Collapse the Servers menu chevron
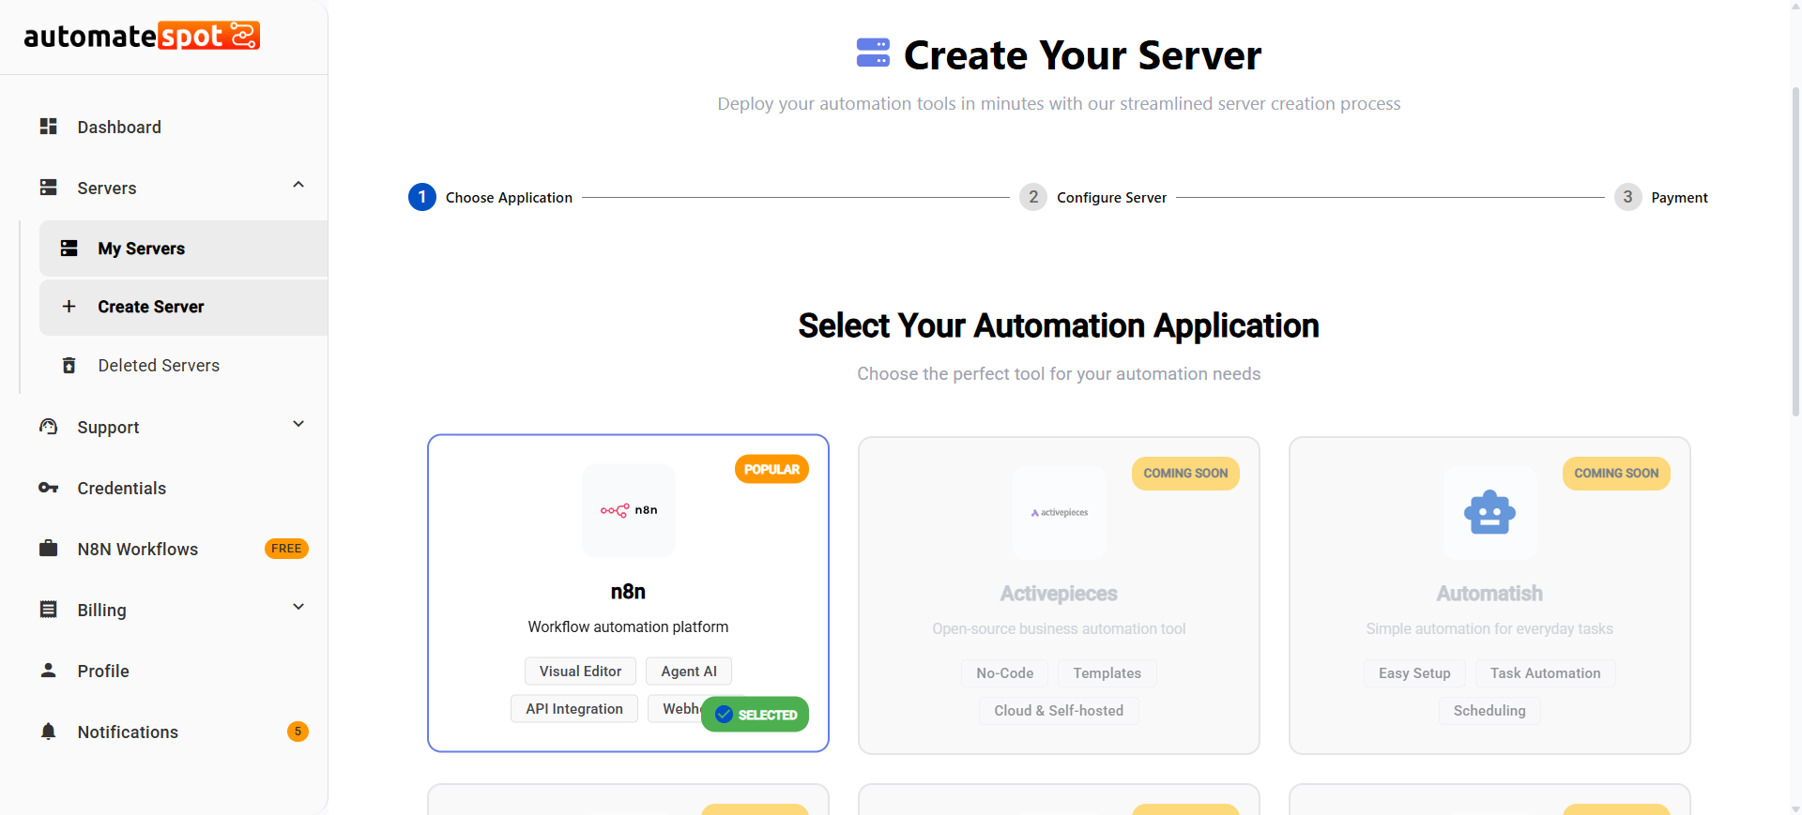 pyautogui.click(x=298, y=186)
